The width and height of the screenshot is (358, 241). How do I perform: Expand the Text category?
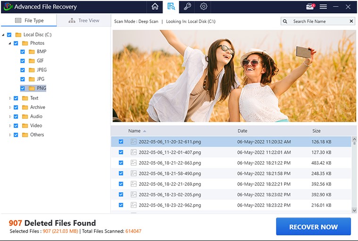point(10,98)
